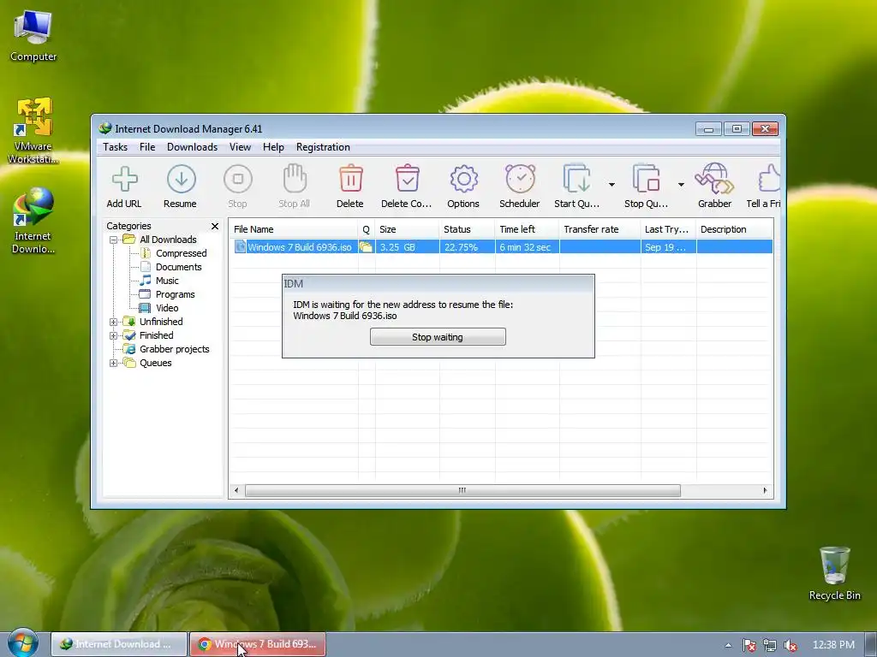This screenshot has height=657, width=877.
Task: Click the Stop Queue icon
Action: pos(646,179)
